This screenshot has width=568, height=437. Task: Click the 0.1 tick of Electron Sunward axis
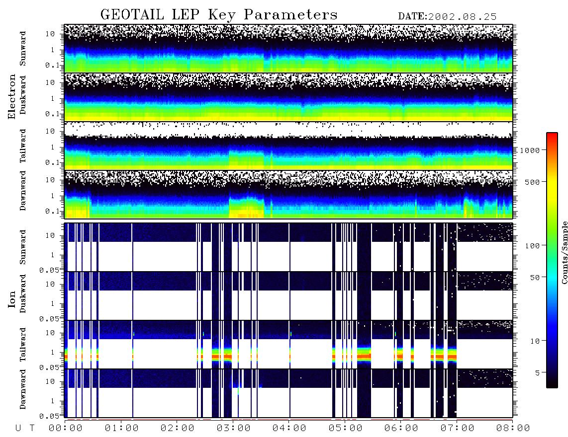tap(52, 65)
